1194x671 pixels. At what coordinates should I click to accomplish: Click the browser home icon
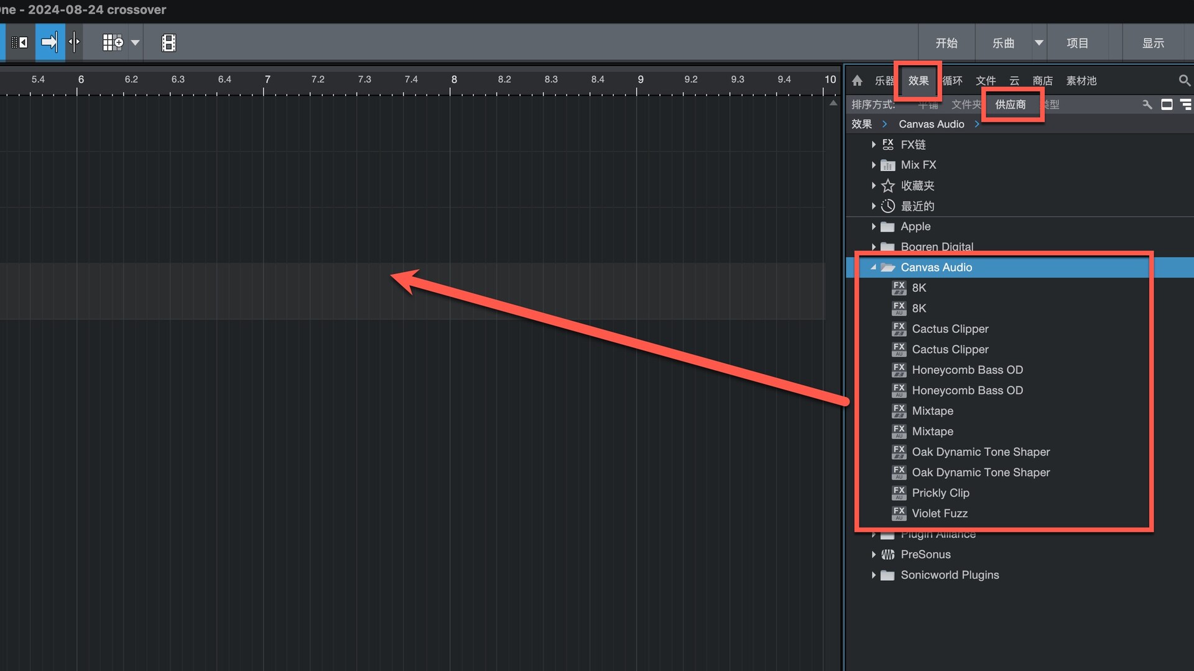coord(857,81)
